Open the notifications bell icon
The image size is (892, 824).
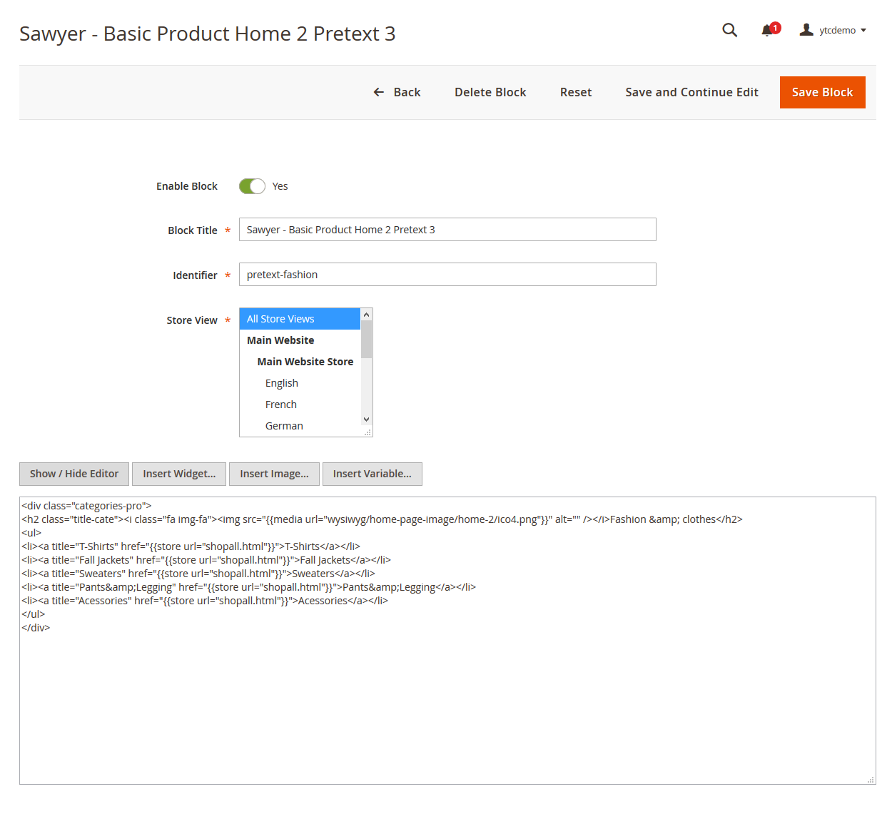(x=767, y=30)
